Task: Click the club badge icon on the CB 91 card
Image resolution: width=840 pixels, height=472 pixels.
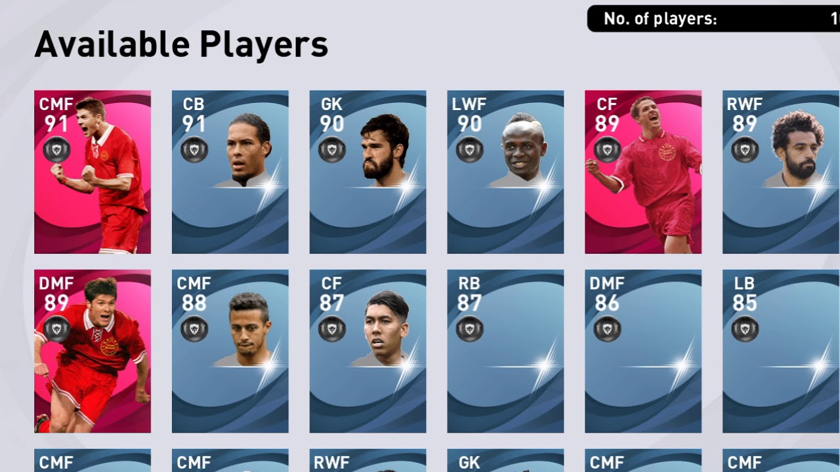Action: pyautogui.click(x=194, y=149)
